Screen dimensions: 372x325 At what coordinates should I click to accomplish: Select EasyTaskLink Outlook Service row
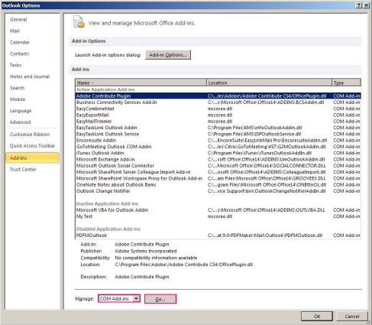coord(218,134)
